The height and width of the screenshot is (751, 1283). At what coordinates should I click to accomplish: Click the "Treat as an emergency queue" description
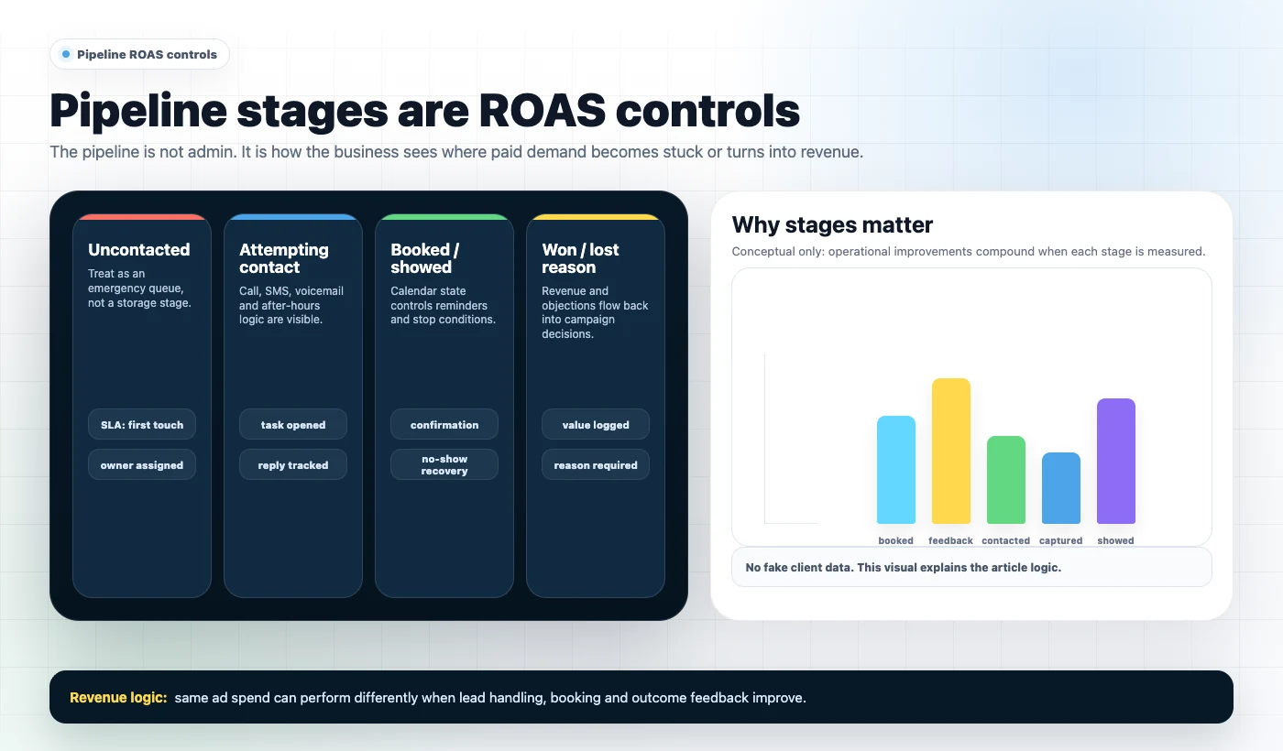point(139,288)
